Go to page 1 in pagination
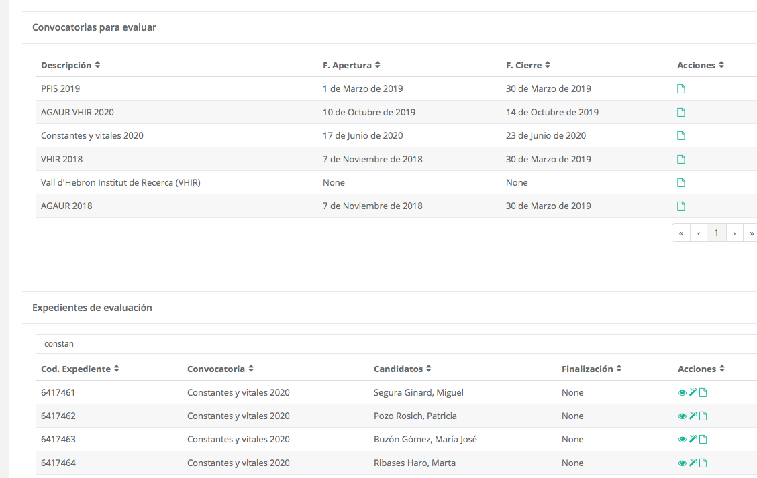The height and width of the screenshot is (478, 757). 716,233
